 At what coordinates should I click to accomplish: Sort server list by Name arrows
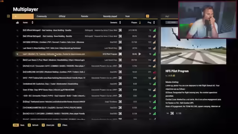[x=32, y=22]
